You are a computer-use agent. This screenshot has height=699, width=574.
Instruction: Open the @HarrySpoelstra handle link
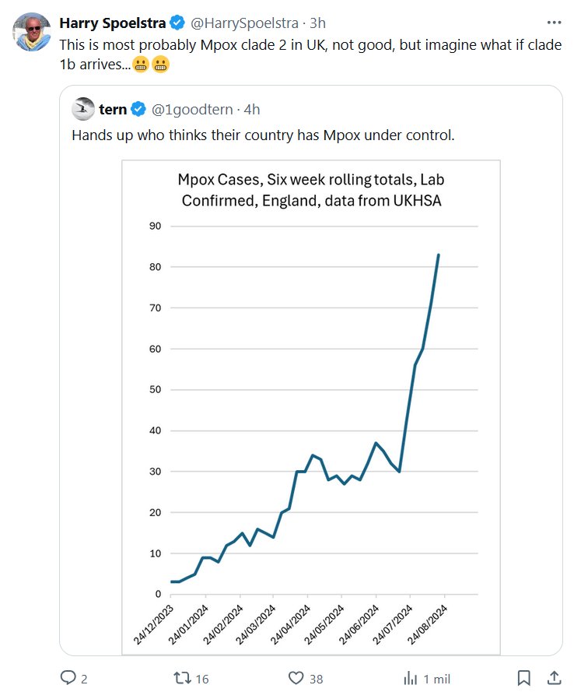(245, 21)
